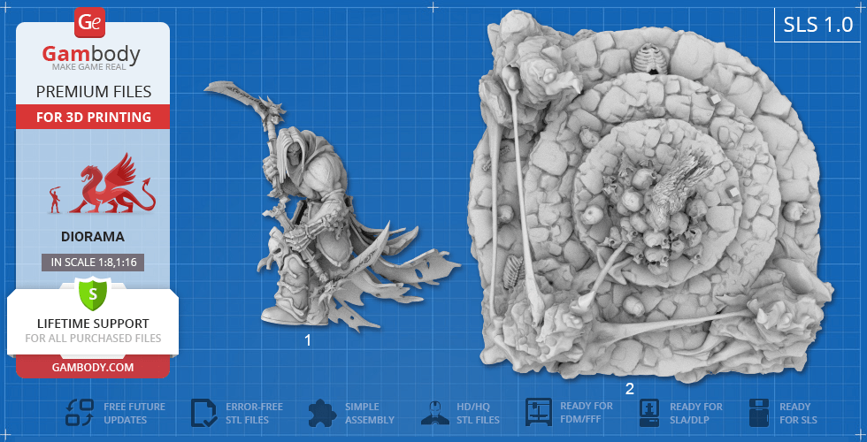Click the Error-Free STL Files document icon
Image resolution: width=867 pixels, height=442 pixels.
coord(203,413)
